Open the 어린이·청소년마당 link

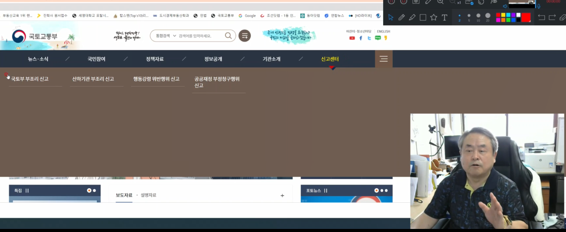pos(359,32)
